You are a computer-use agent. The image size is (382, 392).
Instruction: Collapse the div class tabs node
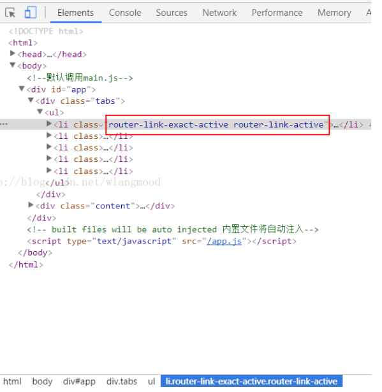(31, 100)
